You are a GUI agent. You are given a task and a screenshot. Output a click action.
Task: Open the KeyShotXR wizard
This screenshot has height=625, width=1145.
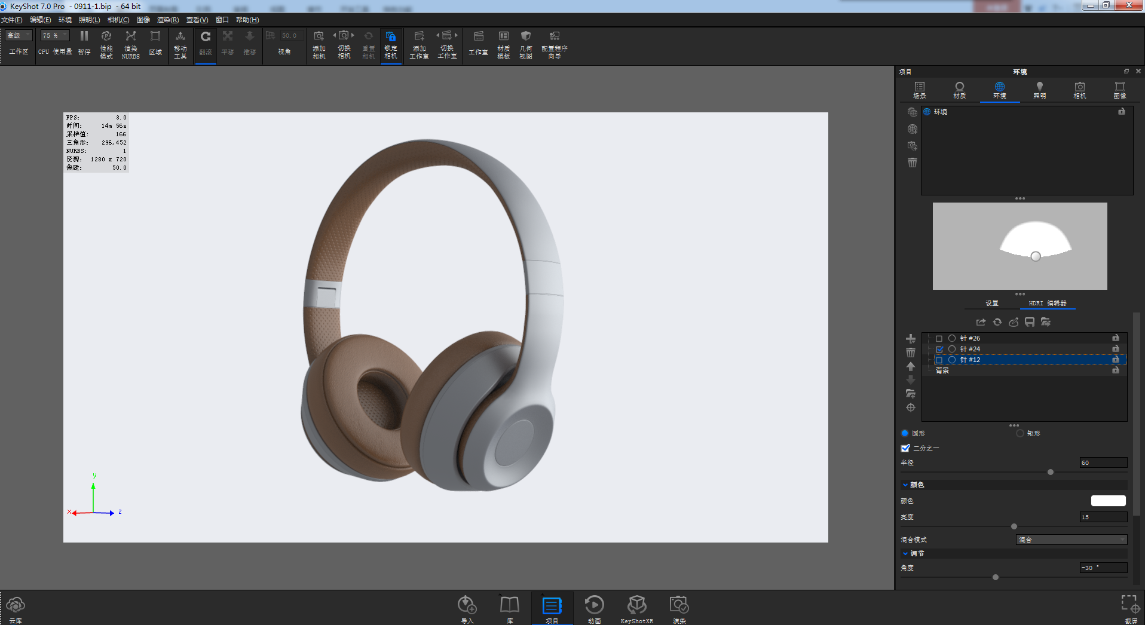tap(637, 609)
